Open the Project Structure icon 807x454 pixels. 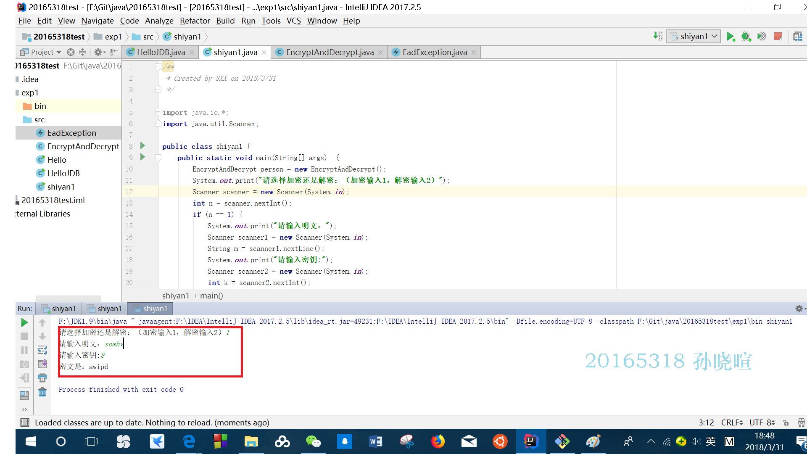[797, 37]
